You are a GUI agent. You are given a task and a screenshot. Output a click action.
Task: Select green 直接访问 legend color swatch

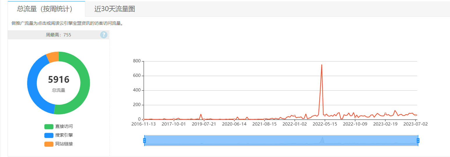(x=49, y=126)
